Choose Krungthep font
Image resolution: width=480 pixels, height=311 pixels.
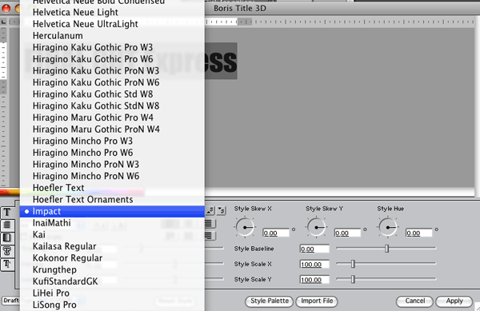(112, 269)
